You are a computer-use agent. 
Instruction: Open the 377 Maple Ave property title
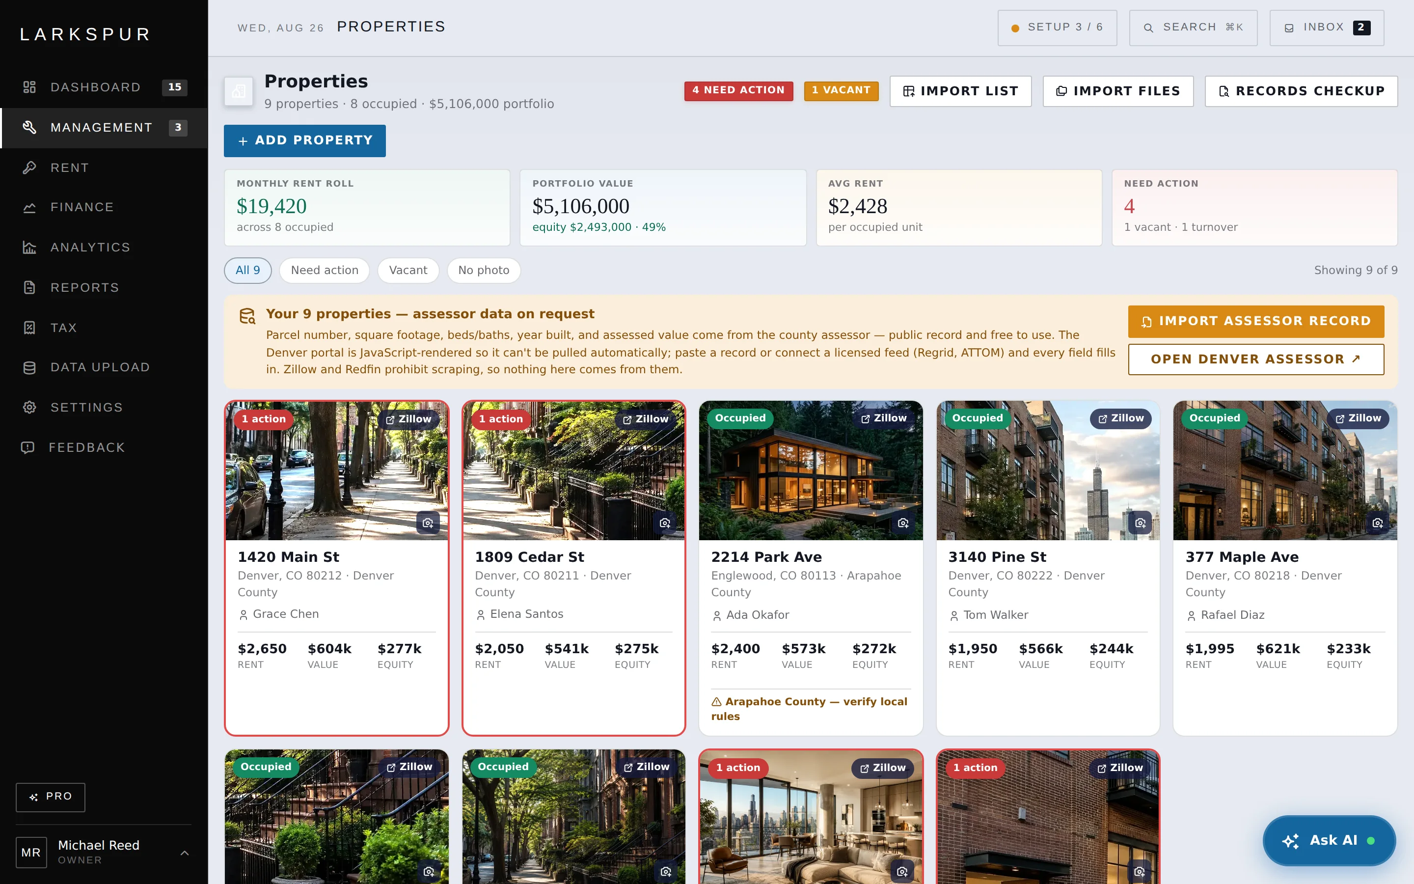coord(1242,557)
